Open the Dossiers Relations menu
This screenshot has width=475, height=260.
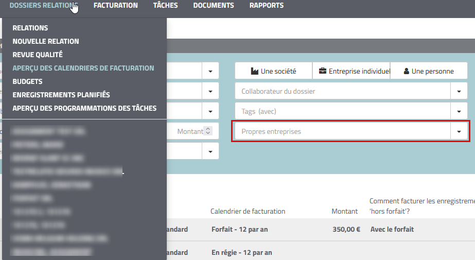[x=43, y=6]
